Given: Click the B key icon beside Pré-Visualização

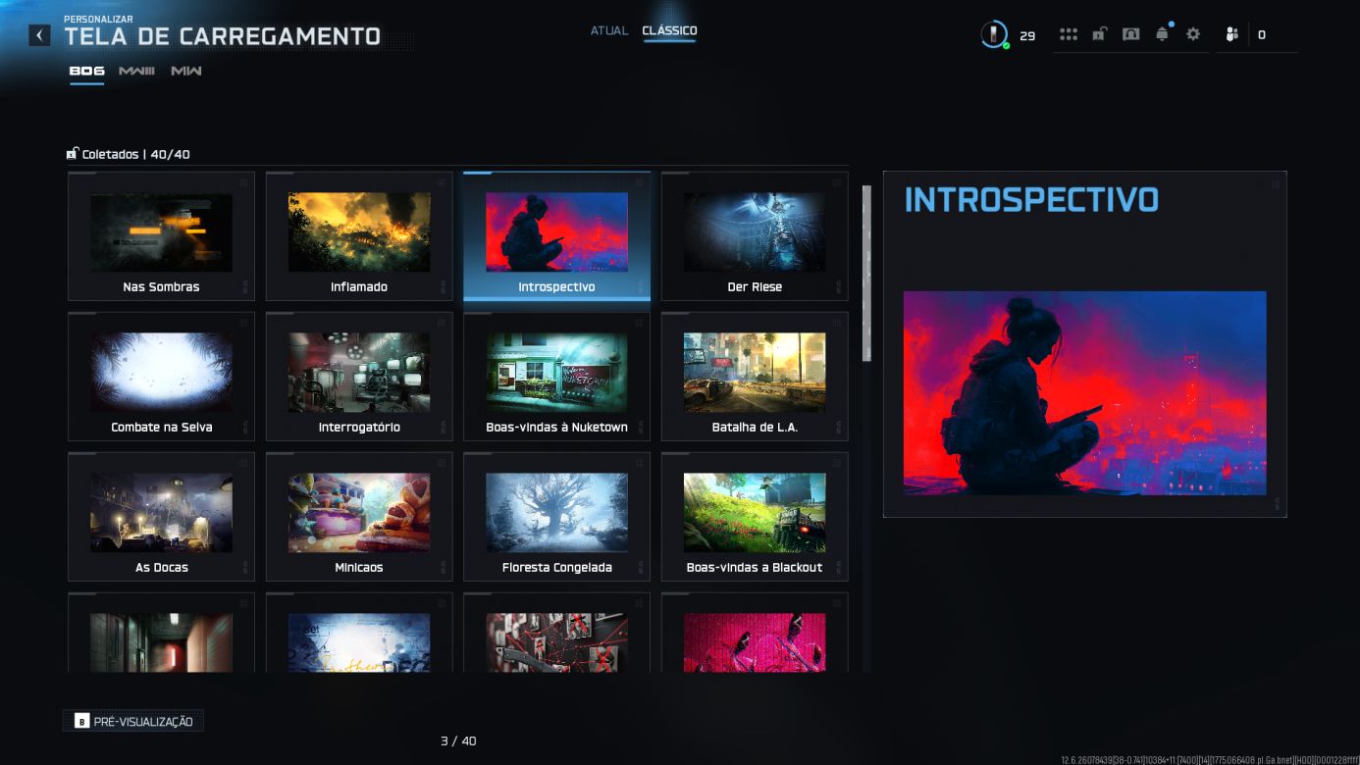Looking at the screenshot, I should 81,722.
